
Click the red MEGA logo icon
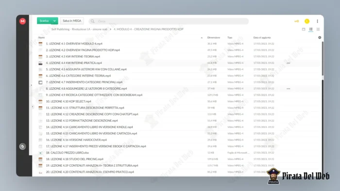tap(22, 21)
